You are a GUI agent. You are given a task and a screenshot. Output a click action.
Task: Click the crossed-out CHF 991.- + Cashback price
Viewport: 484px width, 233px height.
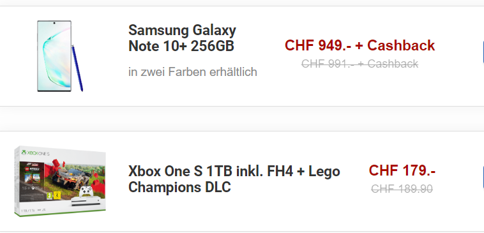click(x=359, y=64)
